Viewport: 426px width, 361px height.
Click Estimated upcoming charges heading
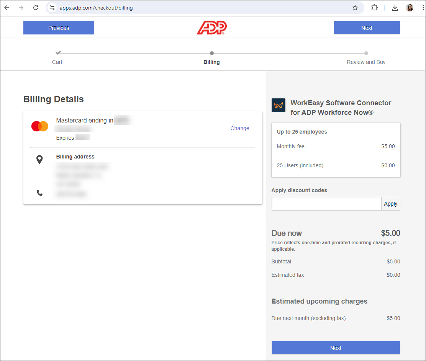pos(319,301)
